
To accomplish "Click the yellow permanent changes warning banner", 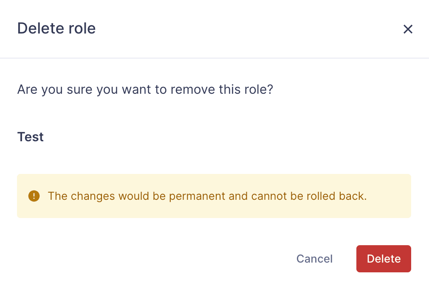I will pyautogui.click(x=214, y=196).
